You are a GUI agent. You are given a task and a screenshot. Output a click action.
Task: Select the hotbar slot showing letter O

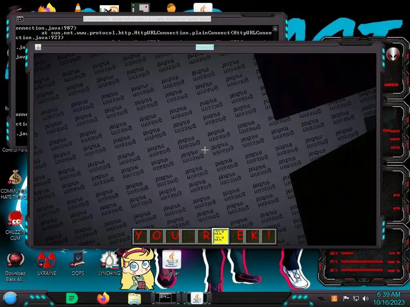tap(157, 236)
